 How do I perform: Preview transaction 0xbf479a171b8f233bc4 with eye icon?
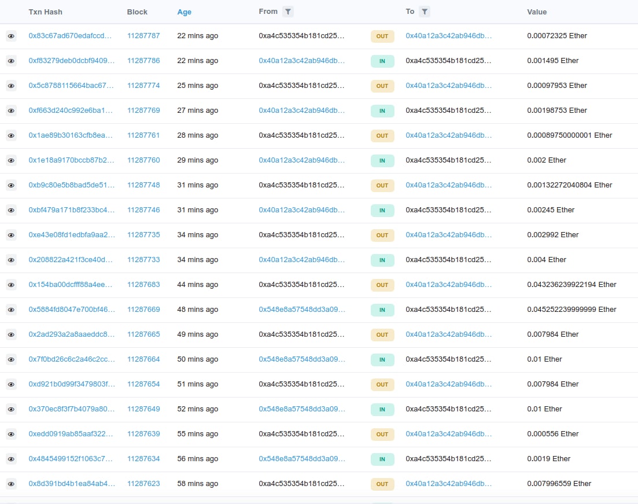pos(12,210)
